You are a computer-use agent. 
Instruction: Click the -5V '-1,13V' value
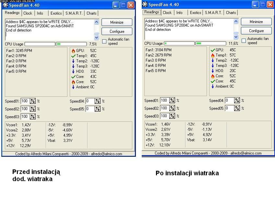[x=207, y=130]
